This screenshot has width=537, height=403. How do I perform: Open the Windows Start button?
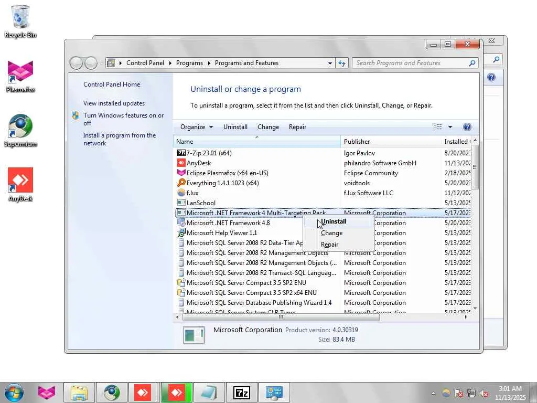(x=14, y=393)
